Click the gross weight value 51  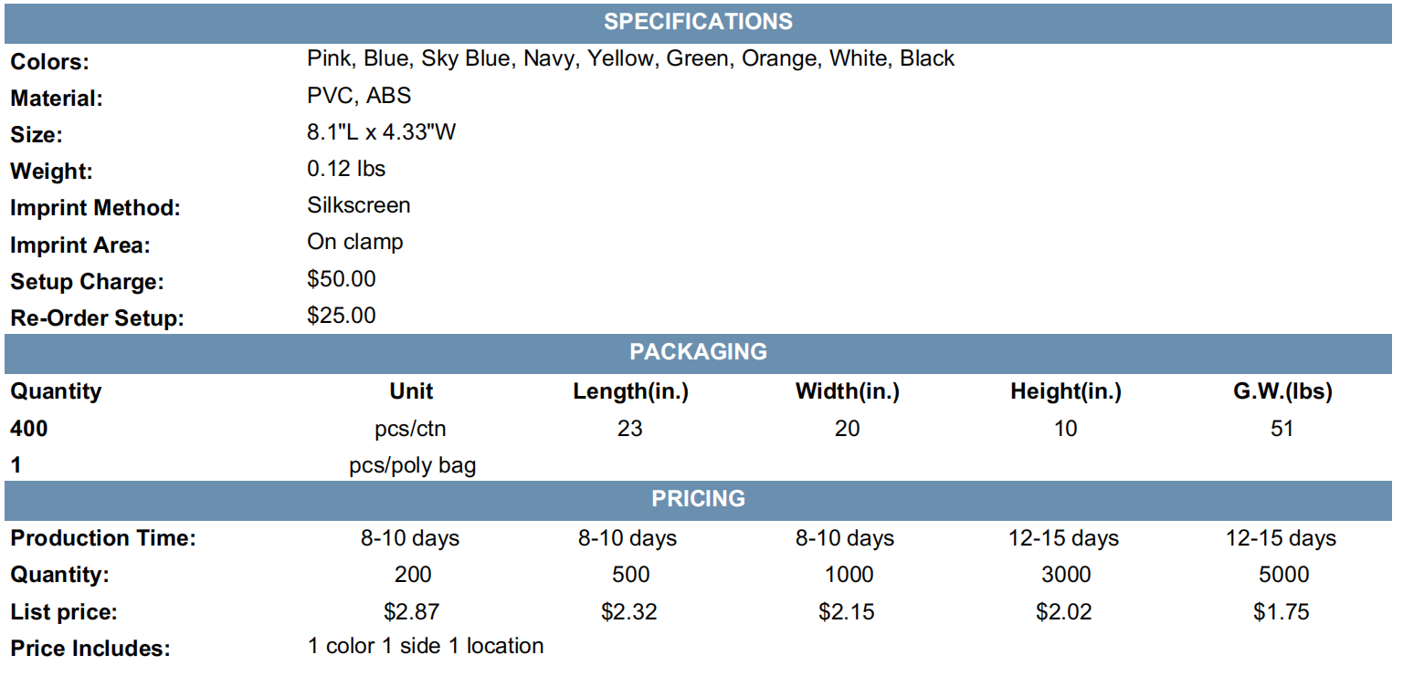[1282, 429]
